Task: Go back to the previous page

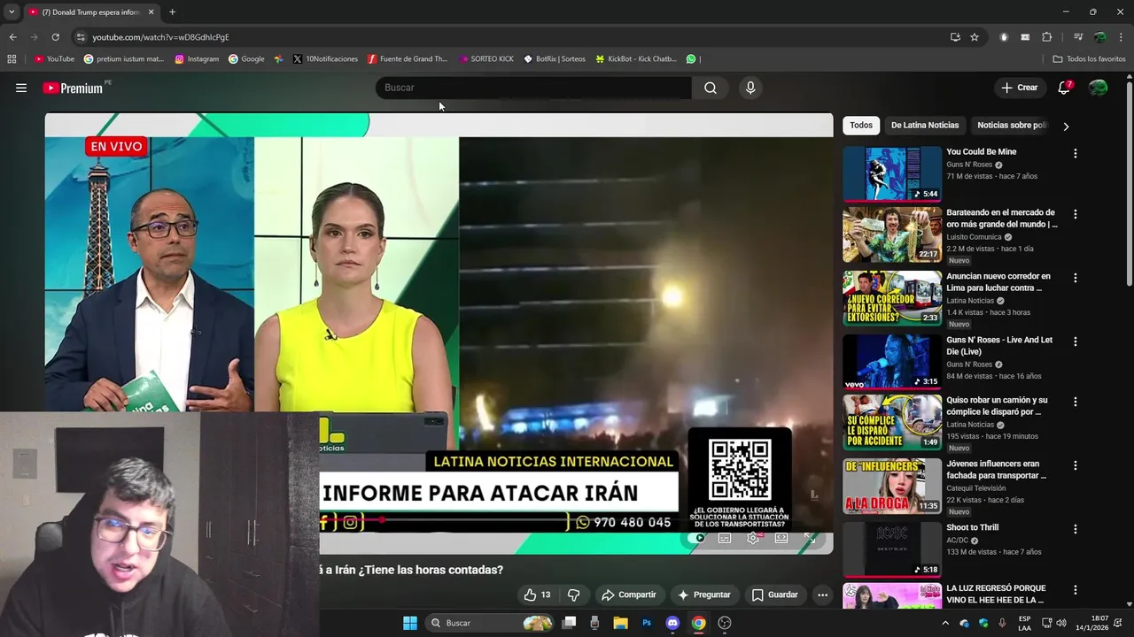Action: coord(12,37)
